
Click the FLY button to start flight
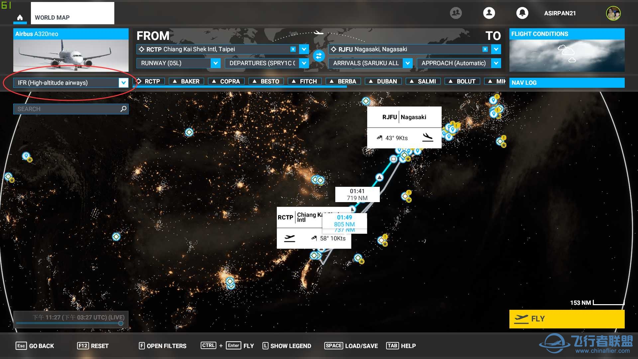click(x=568, y=318)
